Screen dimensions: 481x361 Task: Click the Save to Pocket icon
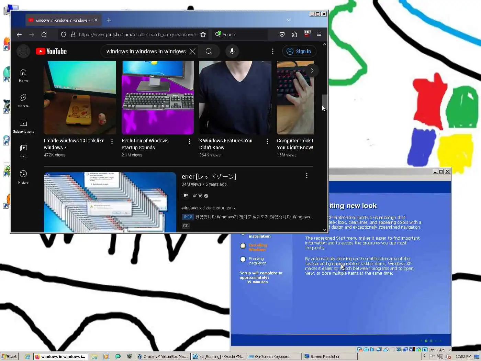coord(282,34)
